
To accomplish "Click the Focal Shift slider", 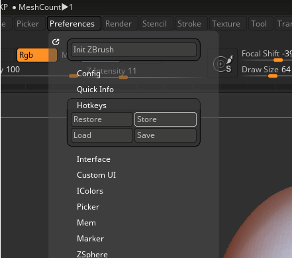I will 267,55.
